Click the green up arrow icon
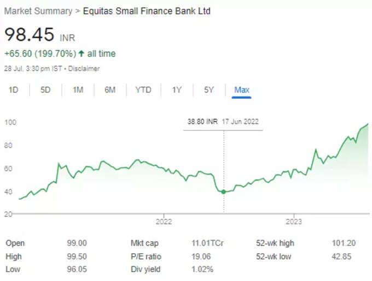 point(82,53)
